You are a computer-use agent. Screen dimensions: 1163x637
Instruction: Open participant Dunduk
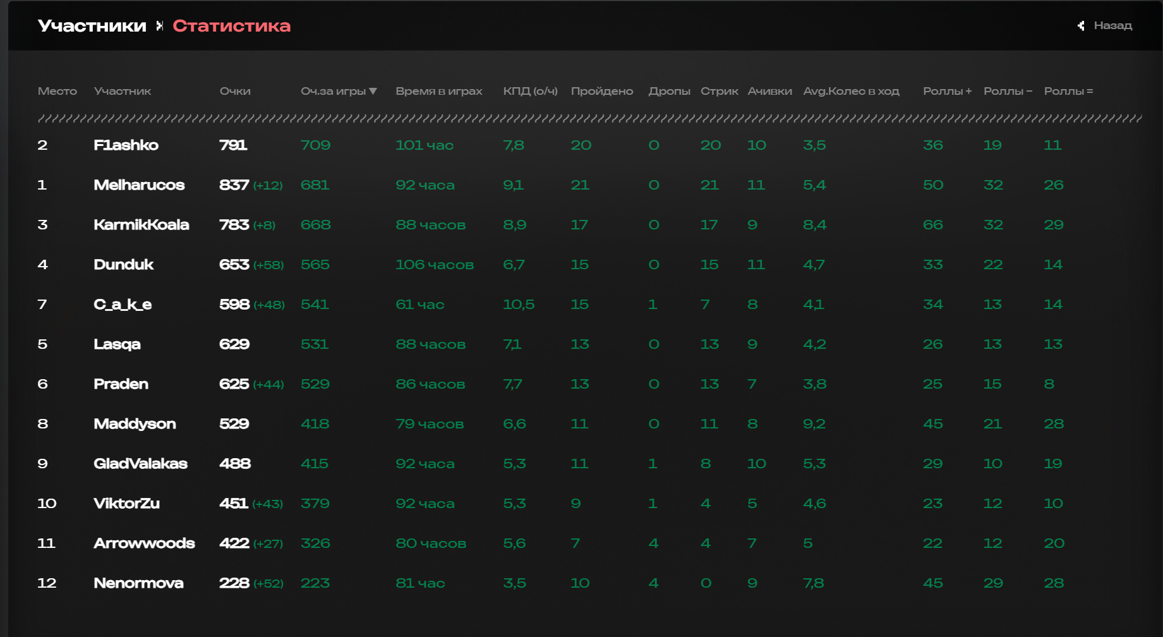pyautogui.click(x=124, y=265)
